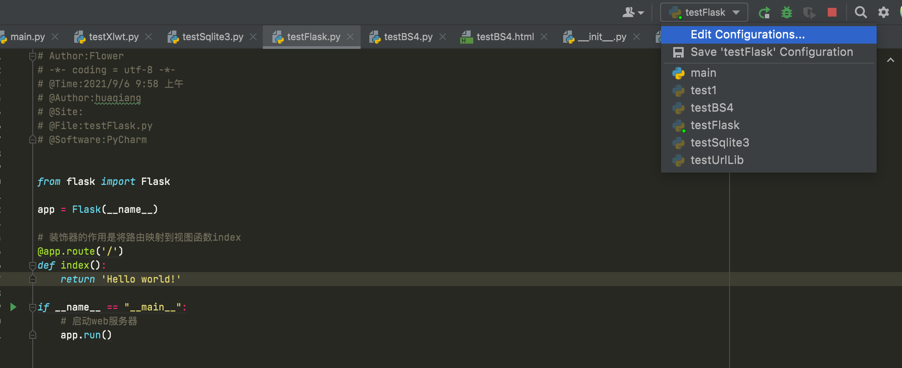Click the Rerun testFlask icon
Image resolution: width=902 pixels, height=368 pixels.
tap(764, 13)
